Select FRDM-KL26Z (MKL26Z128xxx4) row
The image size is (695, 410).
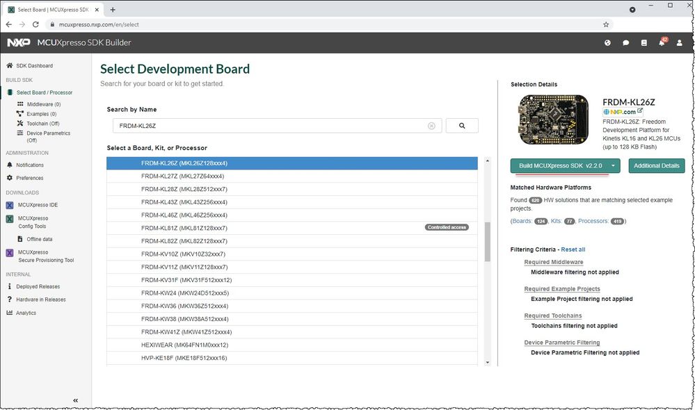pyautogui.click(x=292, y=163)
